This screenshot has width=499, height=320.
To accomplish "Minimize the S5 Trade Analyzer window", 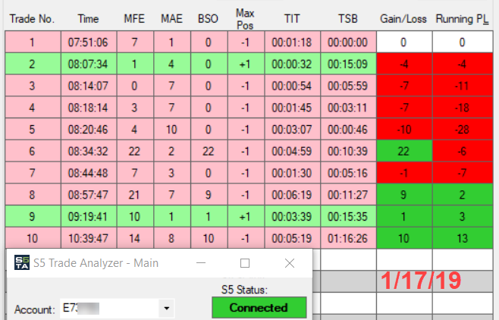I will 201,263.
